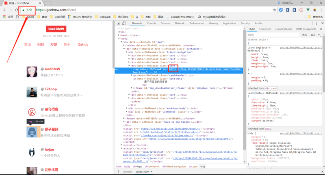Click the 关于 navigation link

tap(67, 45)
